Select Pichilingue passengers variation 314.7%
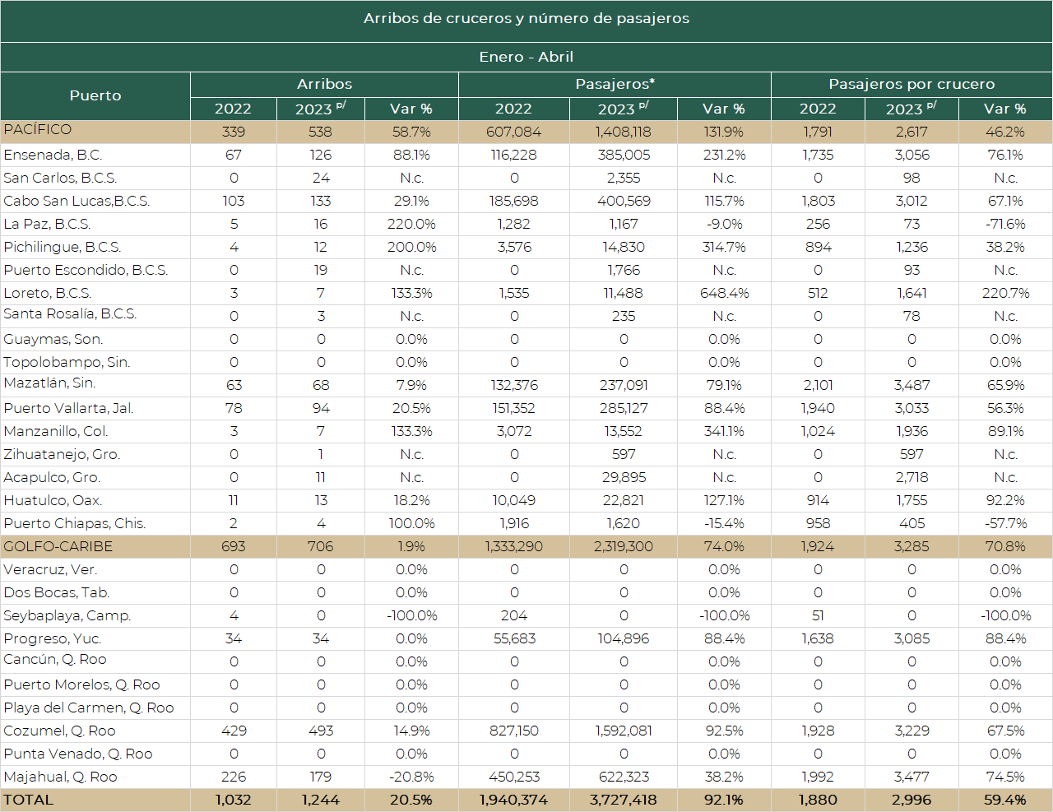The width and height of the screenshot is (1053, 812). click(x=724, y=247)
